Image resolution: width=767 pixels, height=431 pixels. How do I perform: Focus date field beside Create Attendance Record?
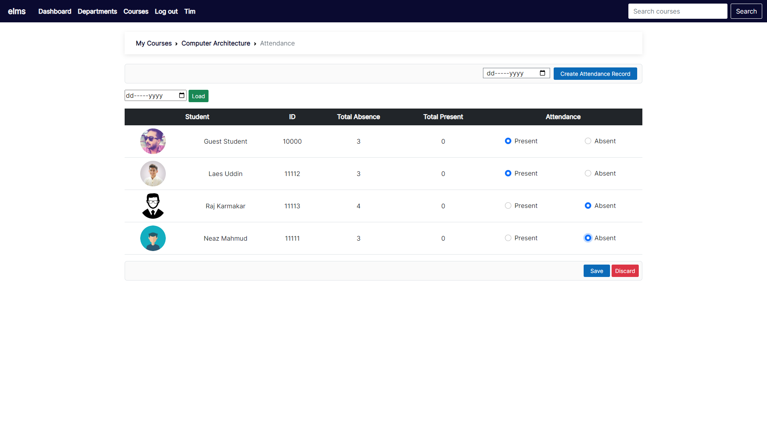(x=516, y=73)
